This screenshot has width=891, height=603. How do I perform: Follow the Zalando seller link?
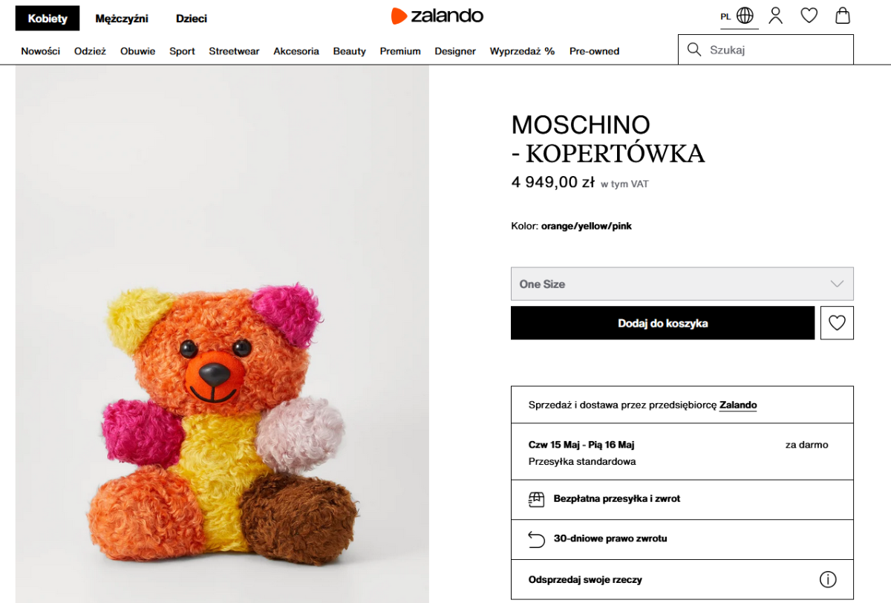(738, 405)
